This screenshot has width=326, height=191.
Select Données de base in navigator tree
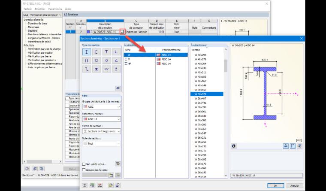pyautogui.click(x=38, y=24)
